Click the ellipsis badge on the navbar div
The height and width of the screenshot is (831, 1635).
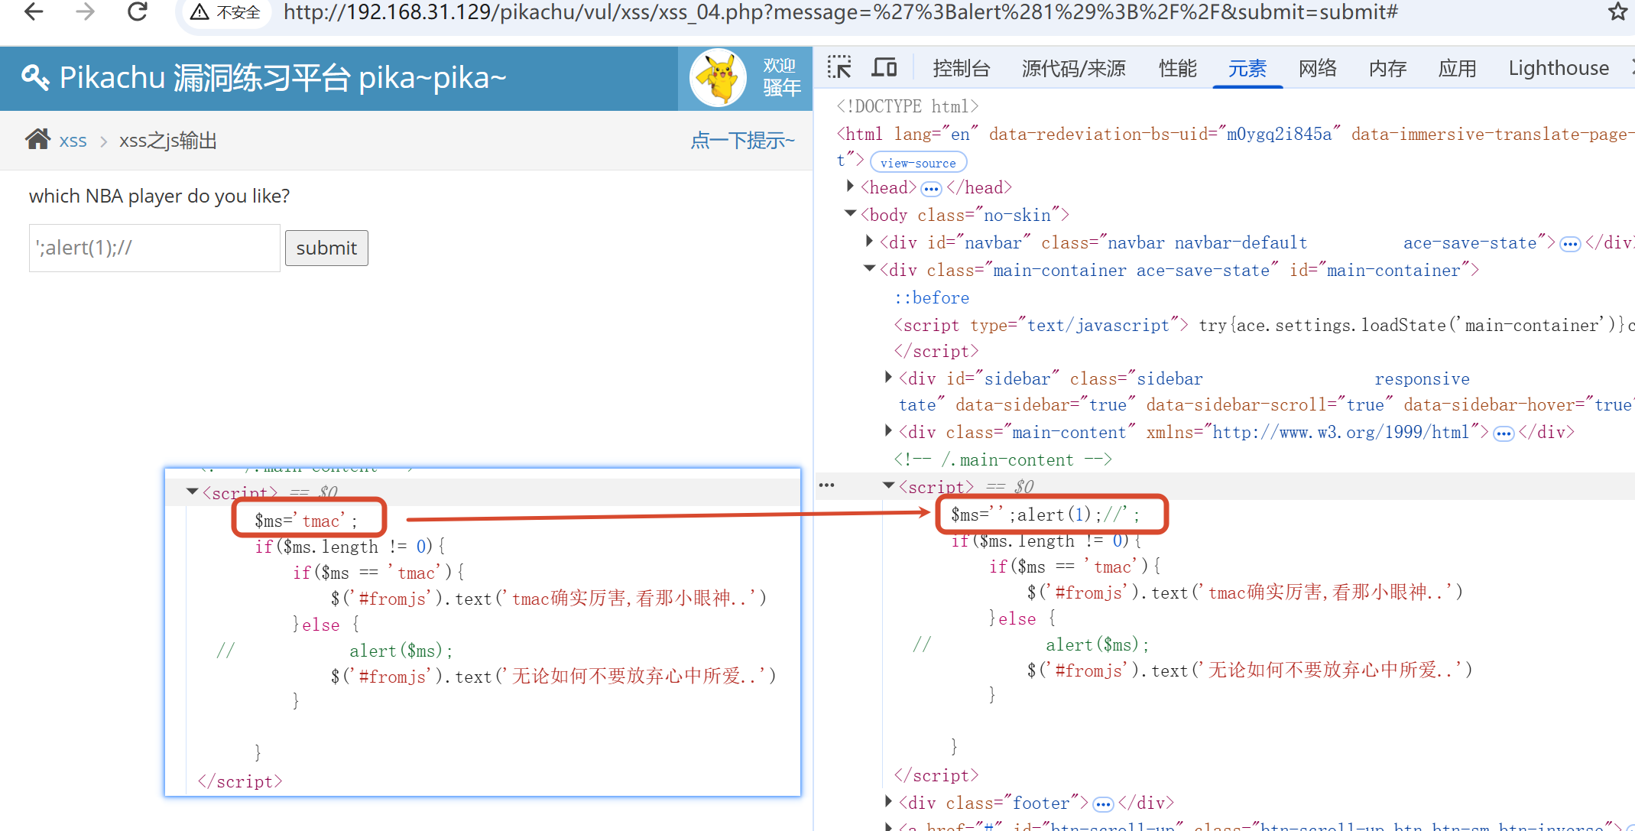point(1570,244)
